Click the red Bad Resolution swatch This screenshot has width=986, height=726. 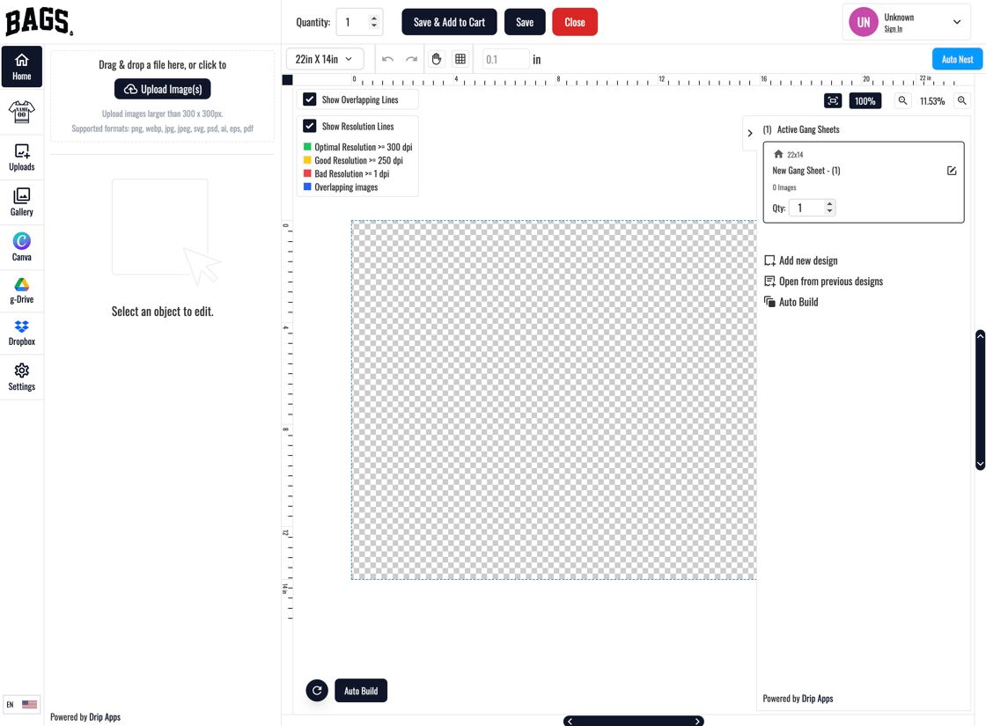click(307, 172)
